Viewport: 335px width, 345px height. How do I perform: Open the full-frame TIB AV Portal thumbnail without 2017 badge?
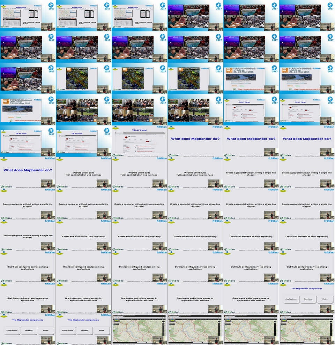140,141
